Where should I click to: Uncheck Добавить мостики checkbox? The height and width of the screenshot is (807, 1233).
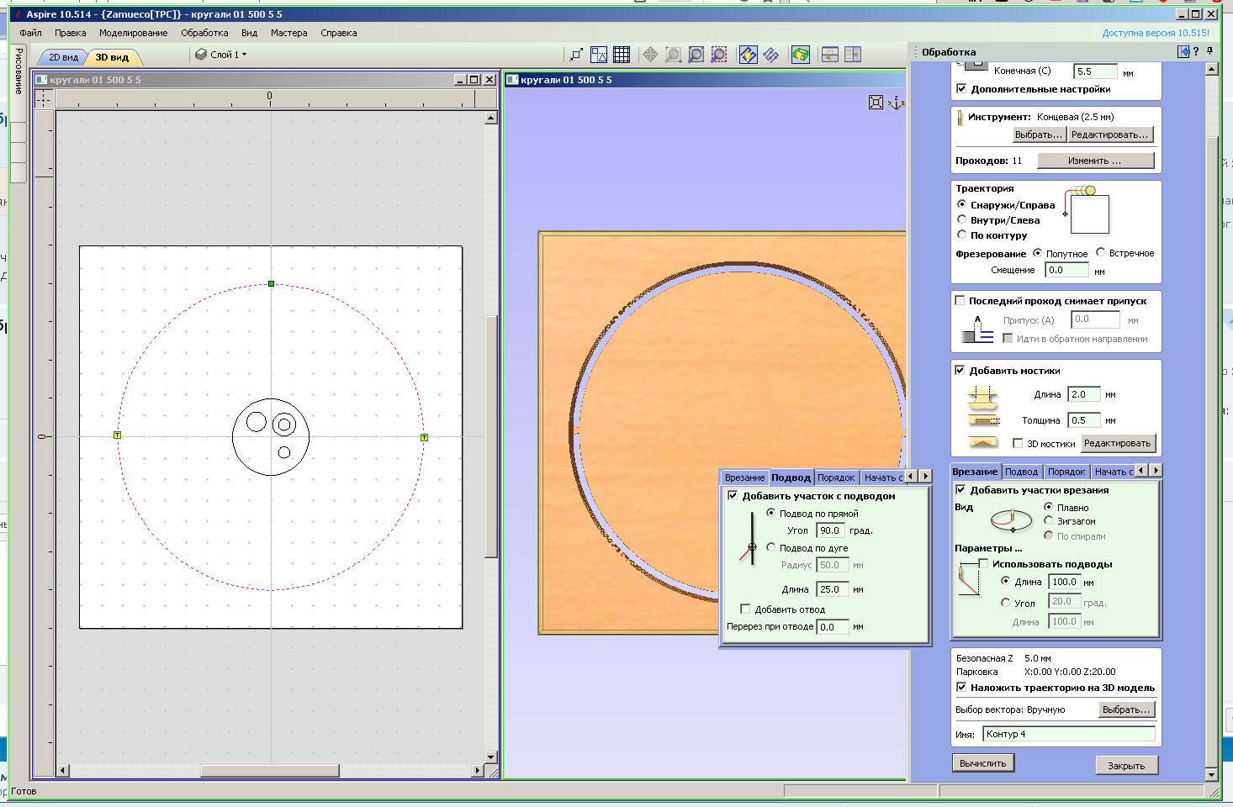tap(960, 370)
